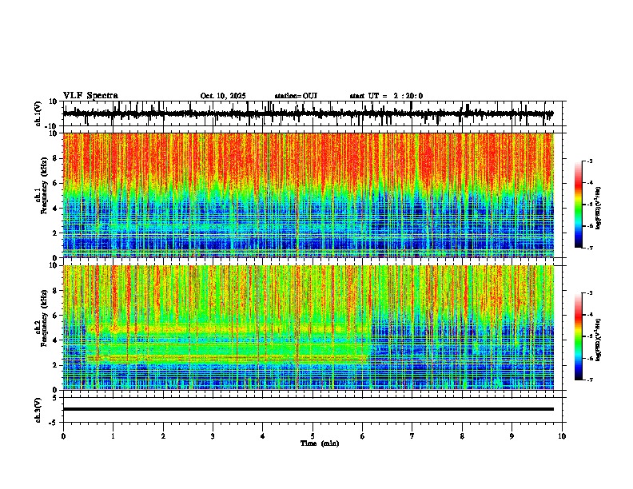
Task: Click the "2" kHz tick on ch.2 spectrogram
Action: (x=56, y=365)
